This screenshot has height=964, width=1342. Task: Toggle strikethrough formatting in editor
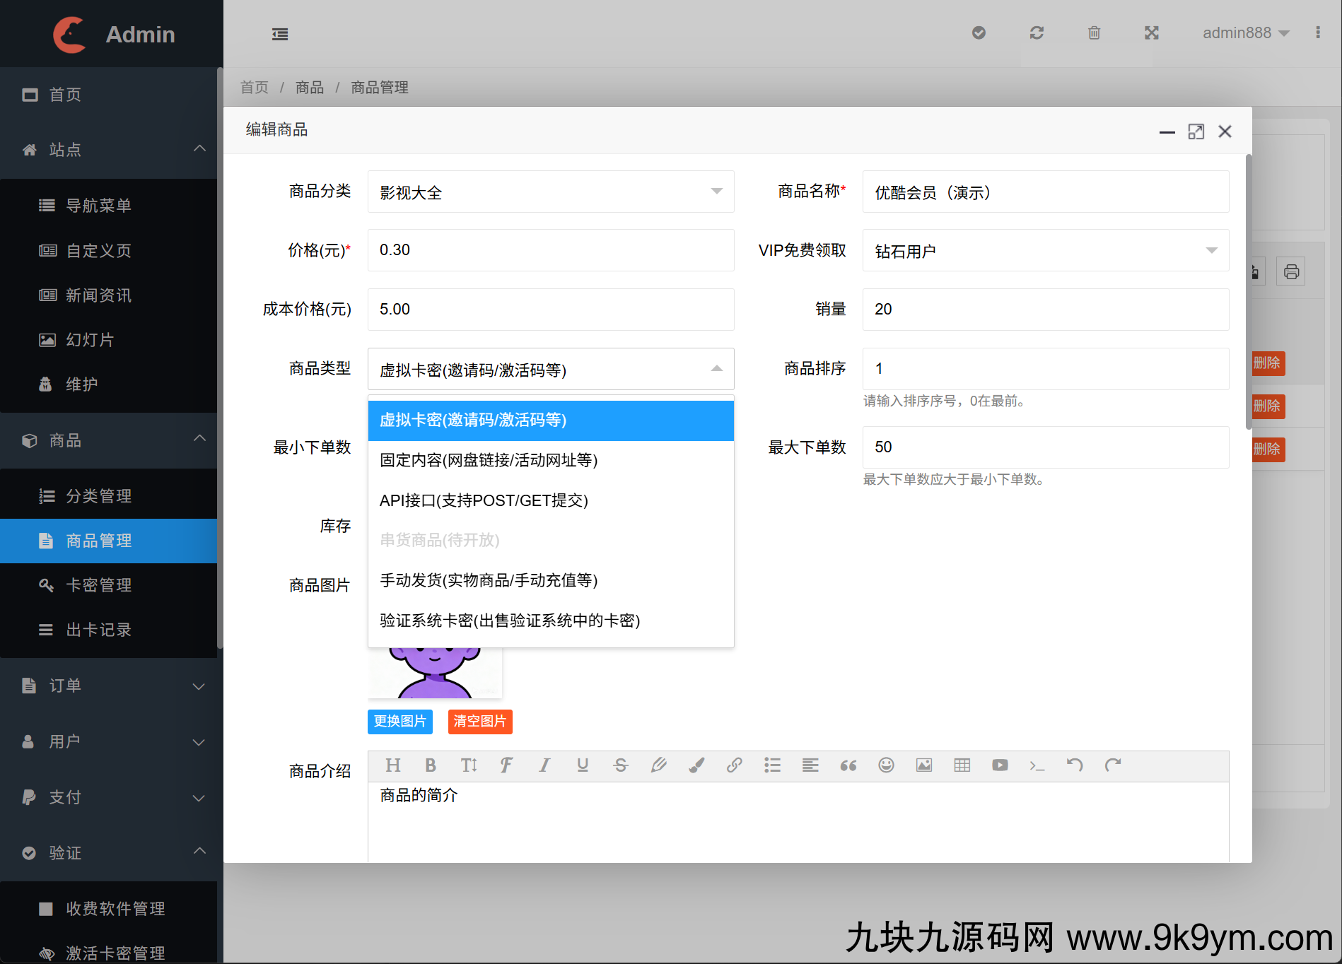[x=620, y=765]
